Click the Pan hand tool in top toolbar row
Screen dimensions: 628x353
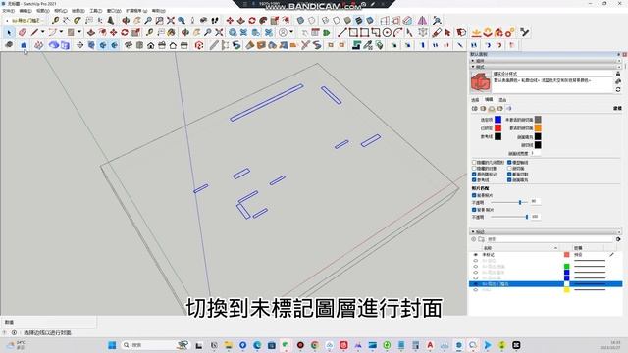137,20
